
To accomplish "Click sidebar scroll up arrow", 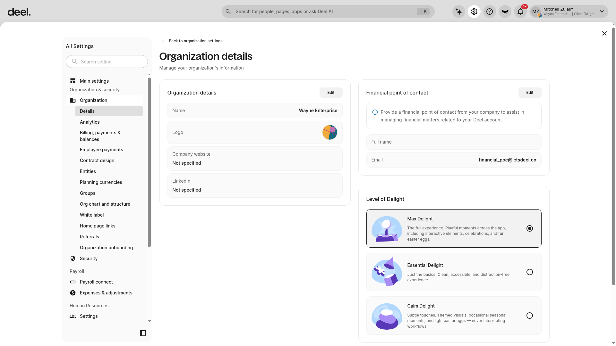I will pos(149,75).
